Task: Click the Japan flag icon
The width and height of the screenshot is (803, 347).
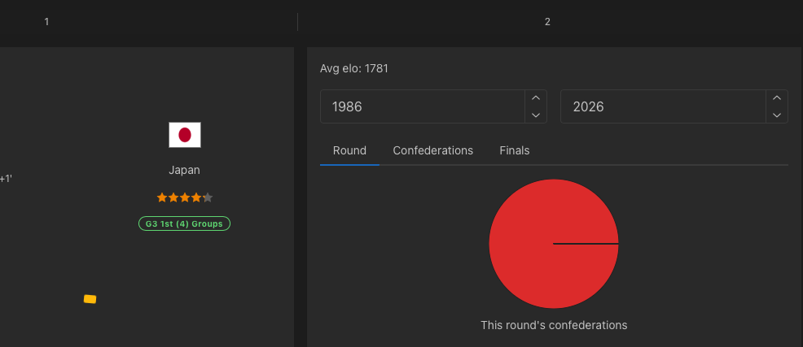Action: click(184, 135)
